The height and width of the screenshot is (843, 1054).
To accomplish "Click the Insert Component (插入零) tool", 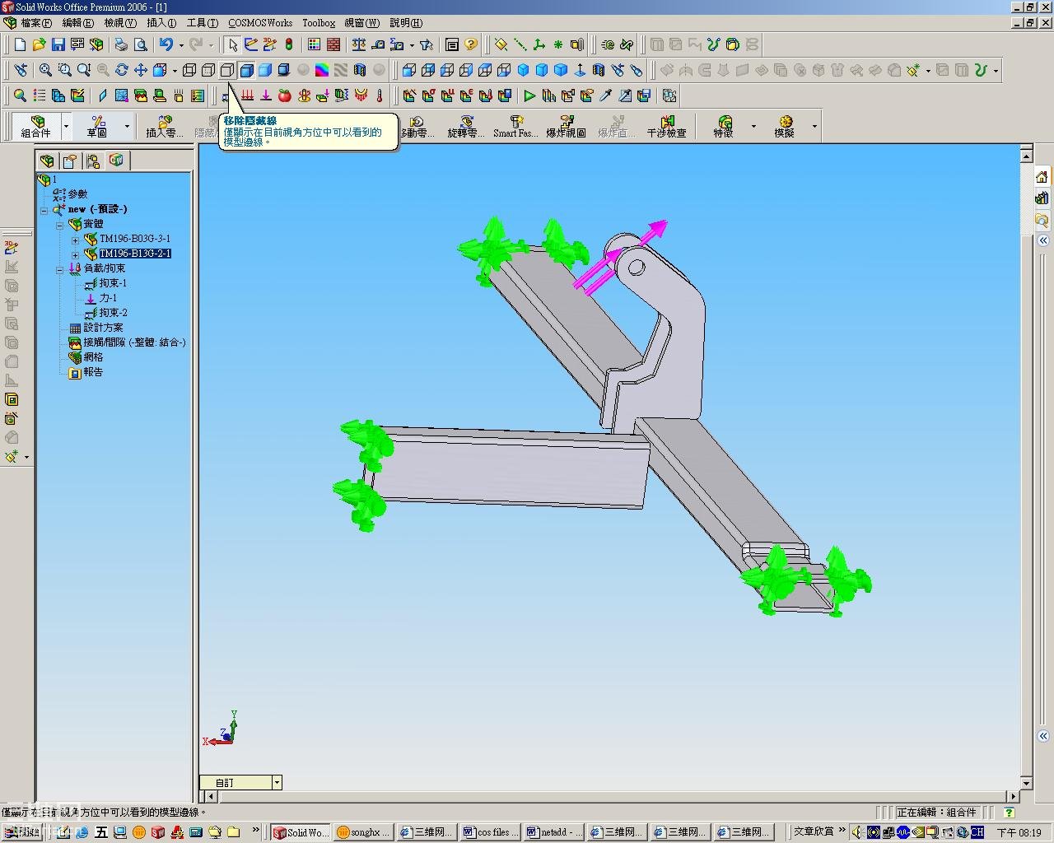I will 165,126.
